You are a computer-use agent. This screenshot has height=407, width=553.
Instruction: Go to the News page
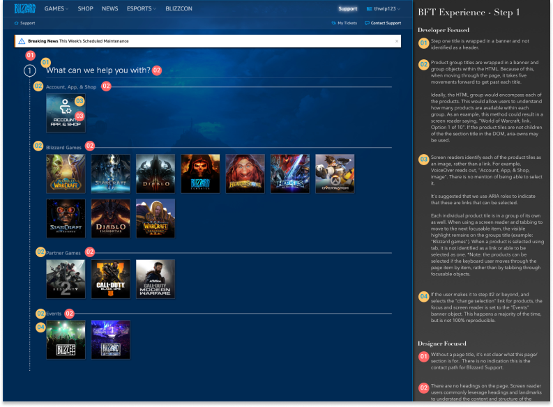pos(109,8)
